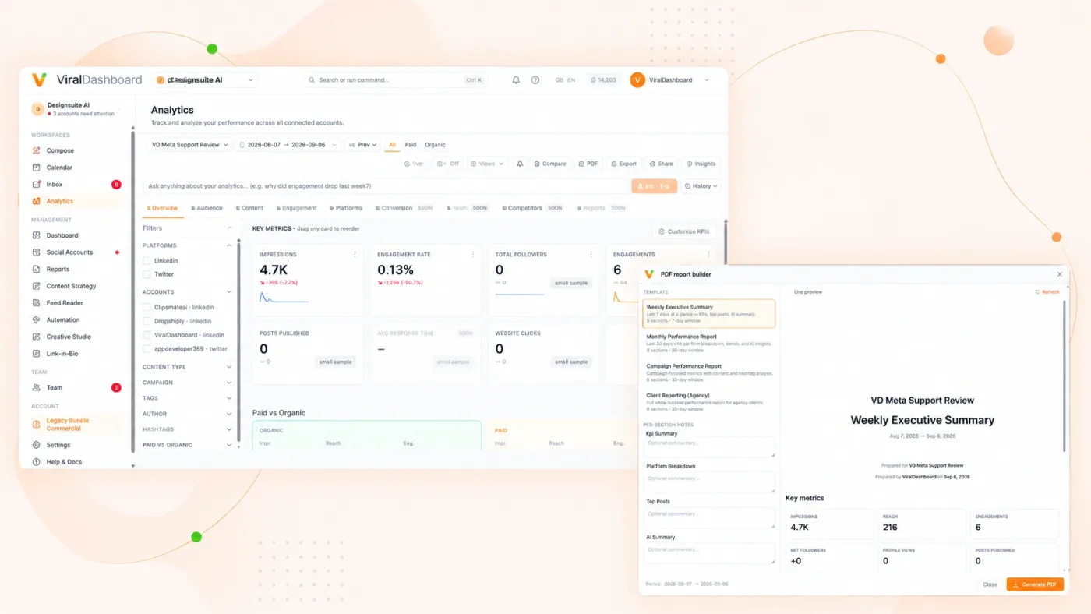The width and height of the screenshot is (1091, 614).
Task: Select the Organic traffic filter
Action: click(x=435, y=145)
